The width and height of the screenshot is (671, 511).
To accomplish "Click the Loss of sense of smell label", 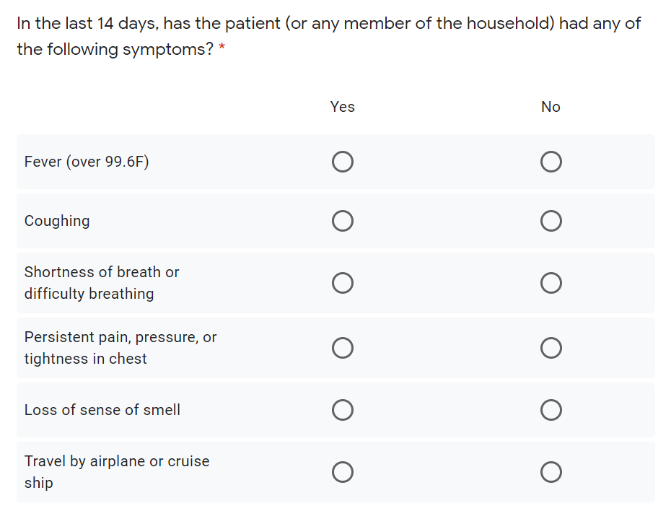I will pyautogui.click(x=102, y=410).
